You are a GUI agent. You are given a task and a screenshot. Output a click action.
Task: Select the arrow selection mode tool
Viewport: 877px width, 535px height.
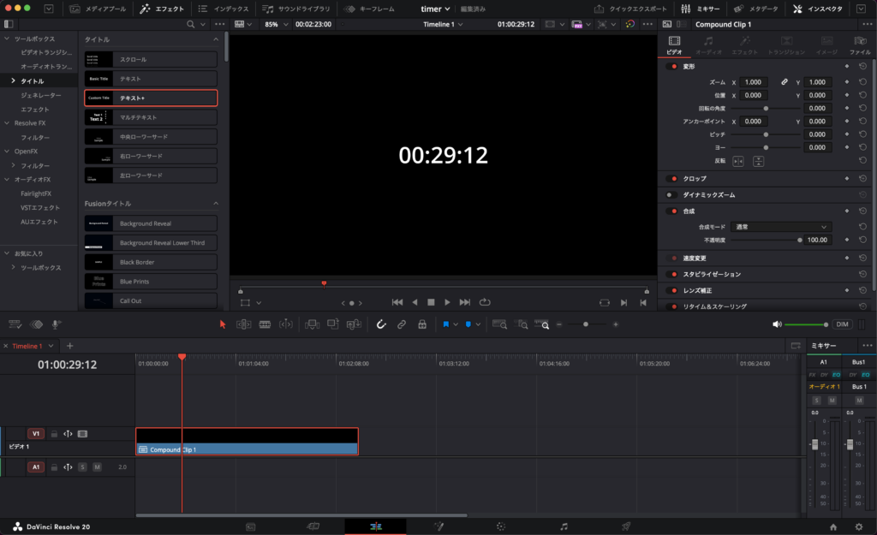coord(223,324)
